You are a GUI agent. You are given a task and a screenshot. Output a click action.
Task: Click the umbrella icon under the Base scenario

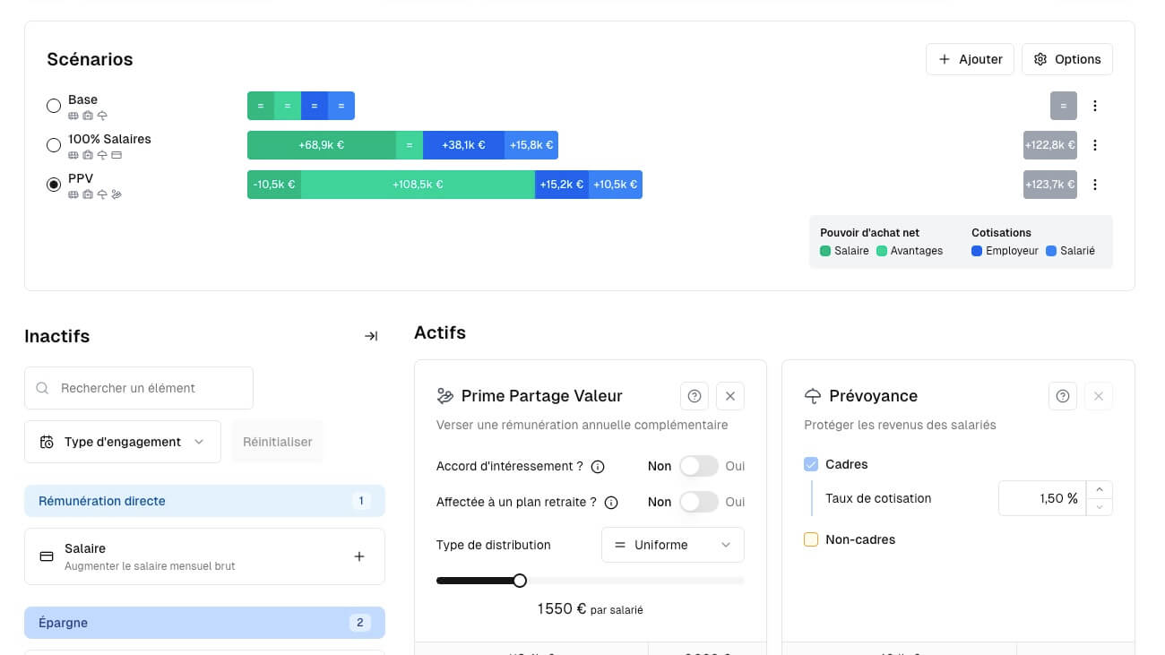tap(102, 116)
